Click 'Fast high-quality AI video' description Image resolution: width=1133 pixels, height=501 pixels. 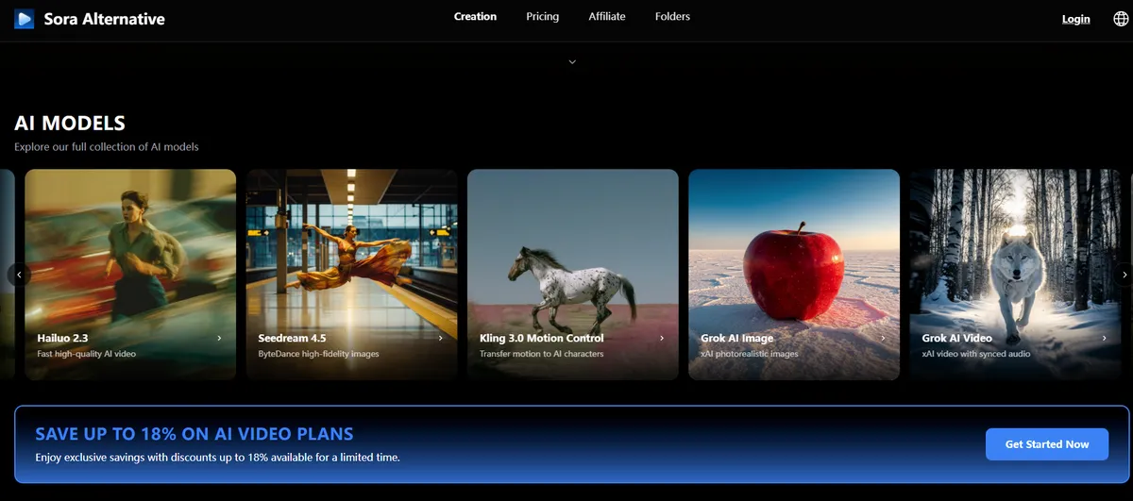(88, 354)
